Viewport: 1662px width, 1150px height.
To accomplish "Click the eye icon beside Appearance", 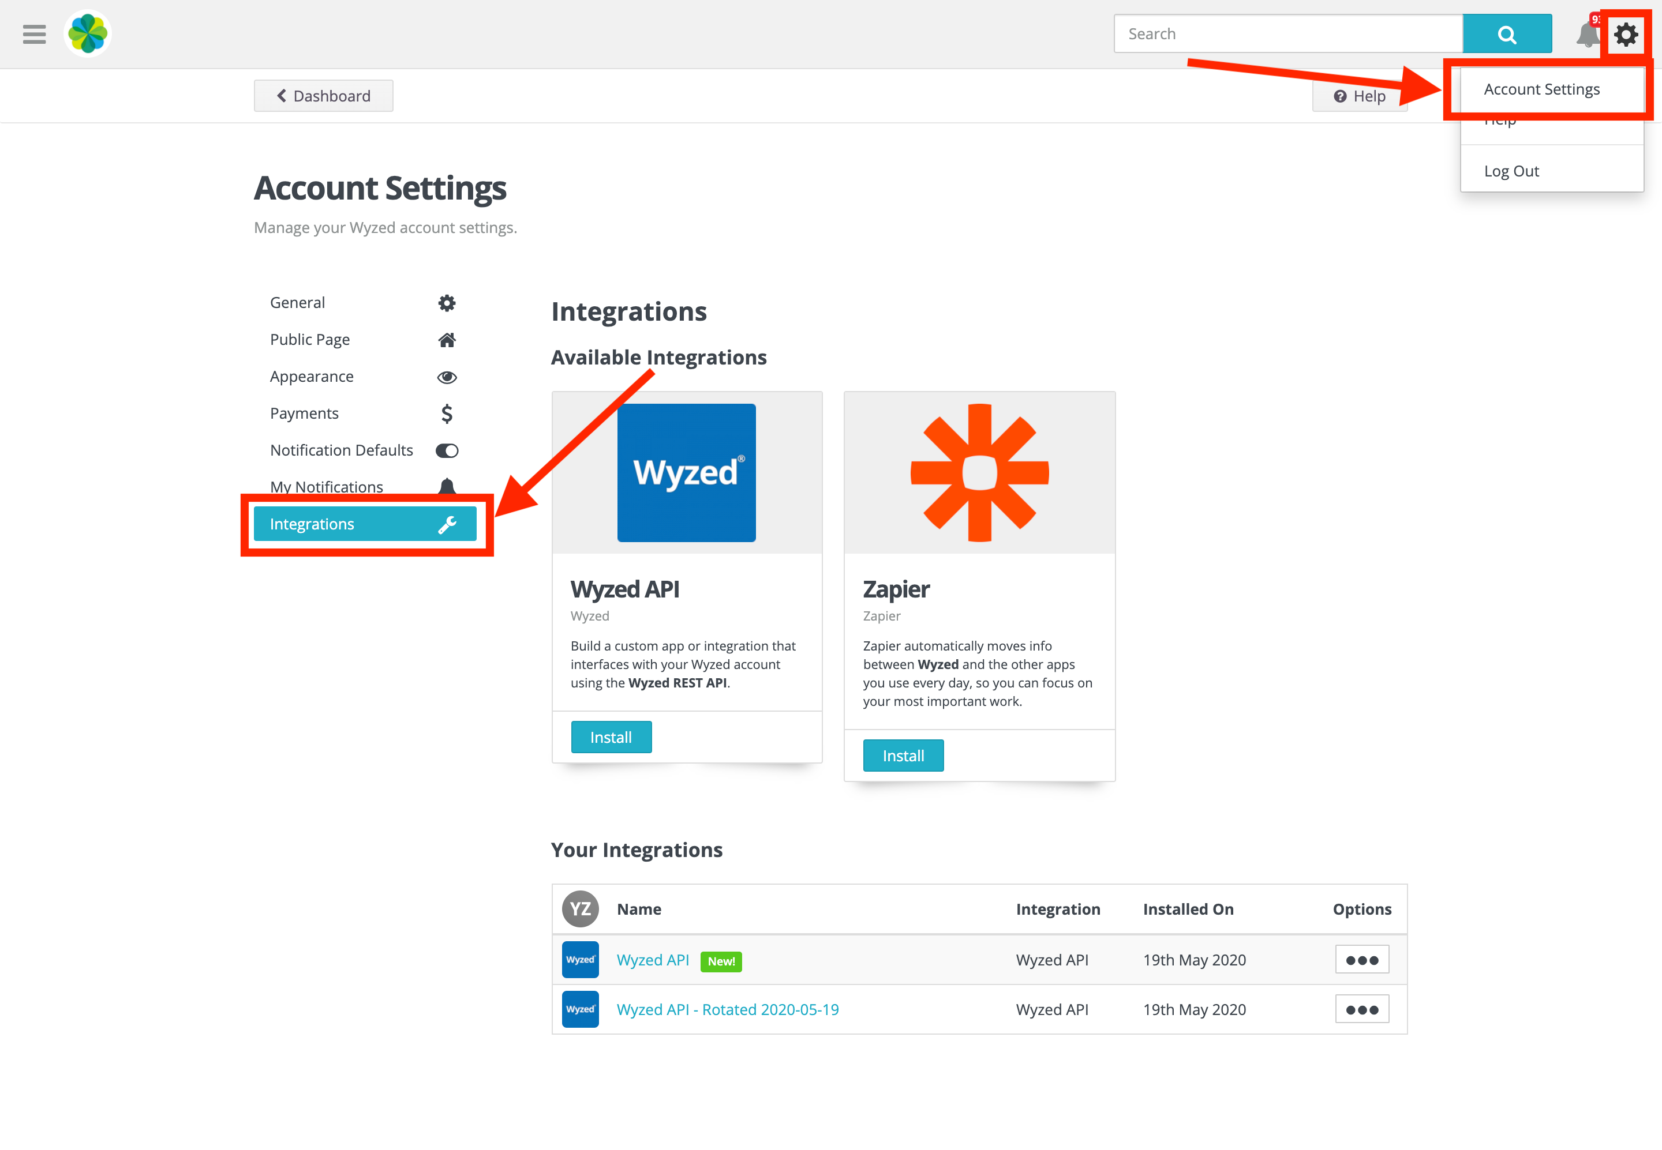I will (x=446, y=376).
